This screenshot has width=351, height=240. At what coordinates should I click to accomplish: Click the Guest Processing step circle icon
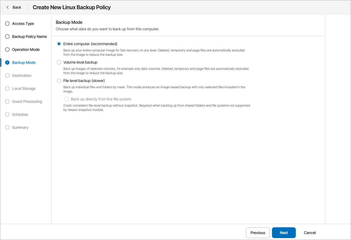pyautogui.click(x=7, y=101)
